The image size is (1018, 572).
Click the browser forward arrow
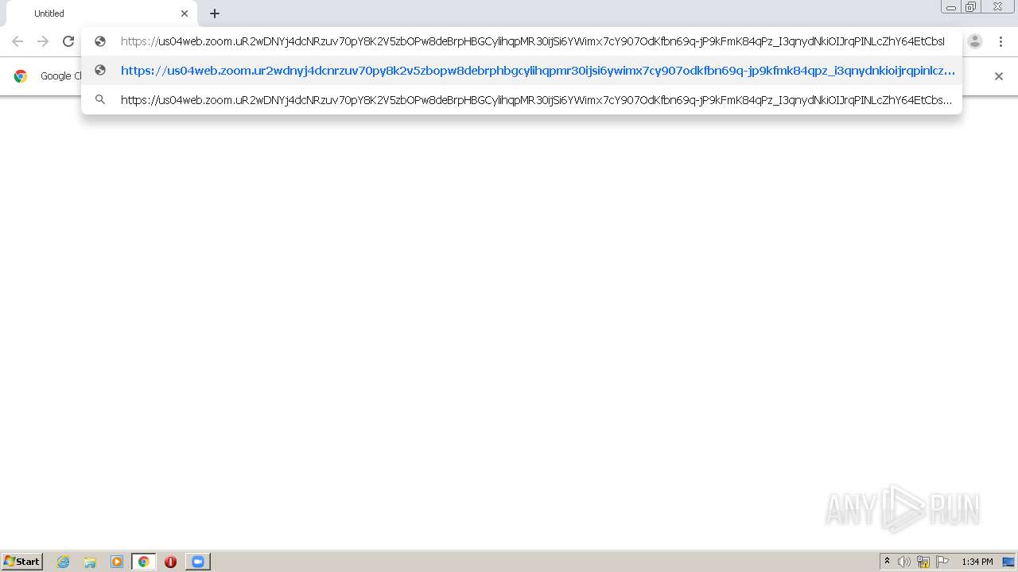click(43, 41)
